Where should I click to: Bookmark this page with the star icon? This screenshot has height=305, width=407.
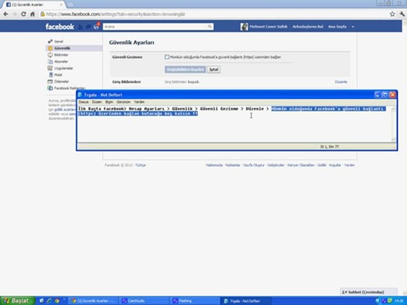pyautogui.click(x=392, y=14)
